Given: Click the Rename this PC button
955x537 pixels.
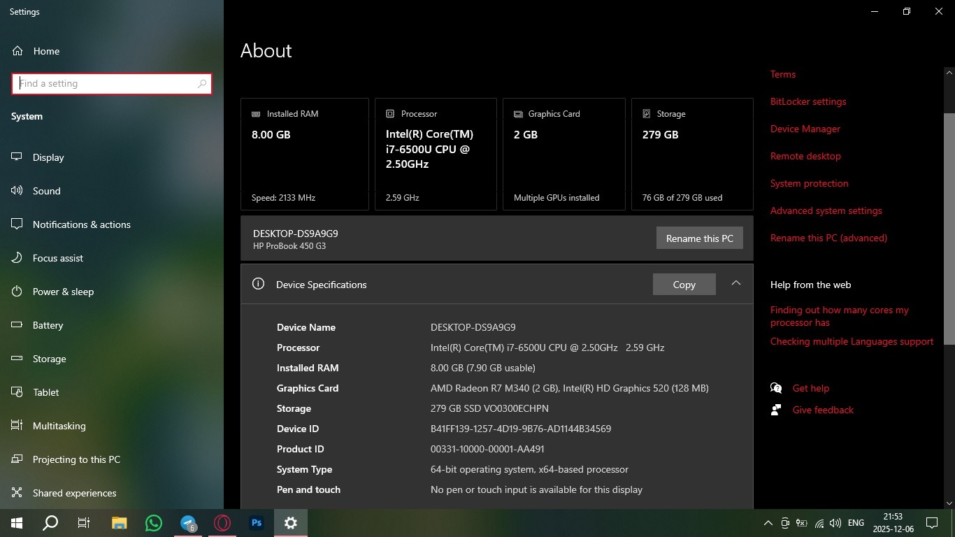Looking at the screenshot, I should click(699, 238).
